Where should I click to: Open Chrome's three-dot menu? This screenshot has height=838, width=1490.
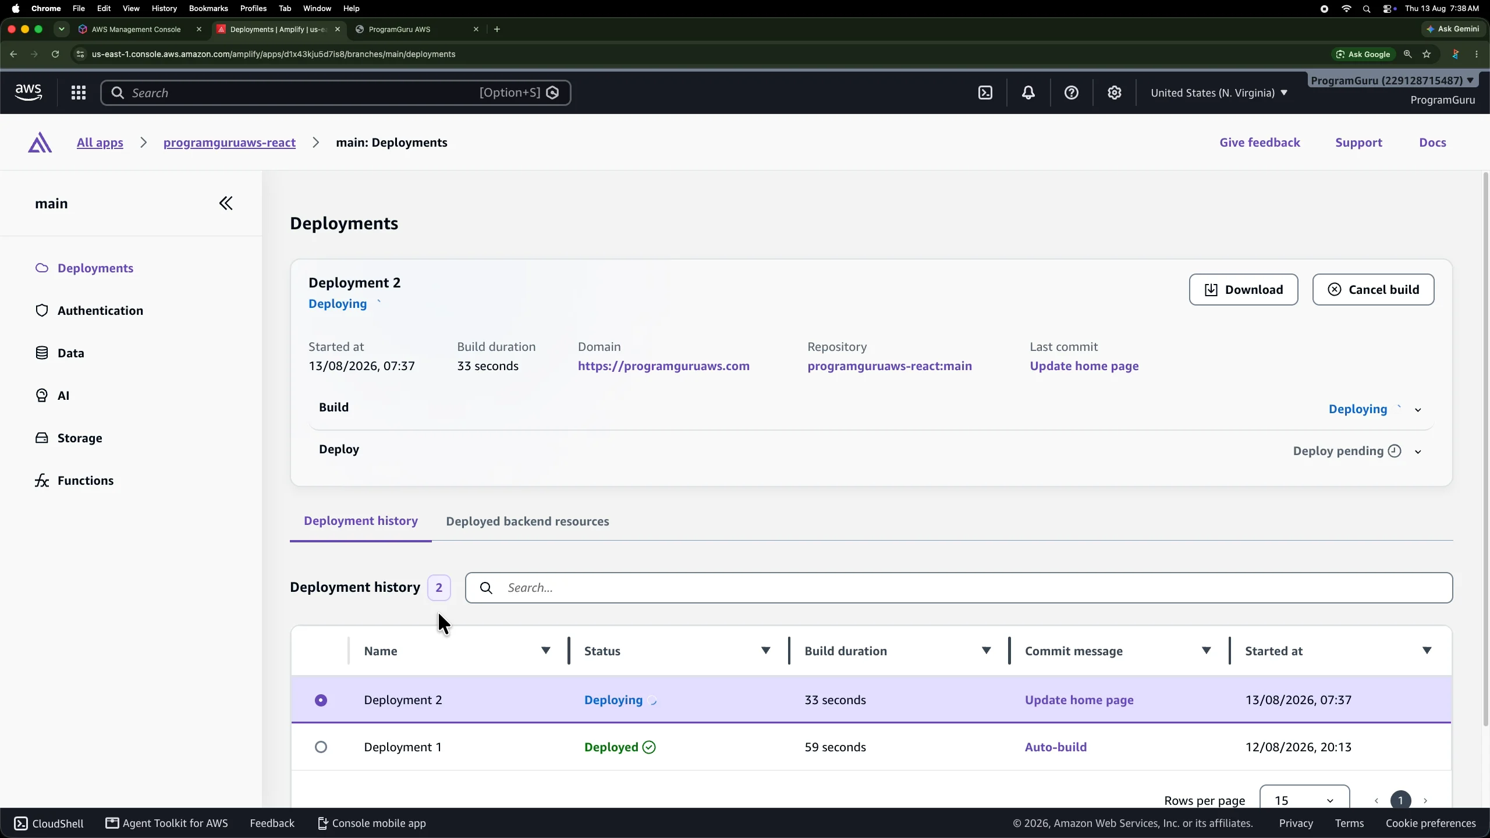1477,54
